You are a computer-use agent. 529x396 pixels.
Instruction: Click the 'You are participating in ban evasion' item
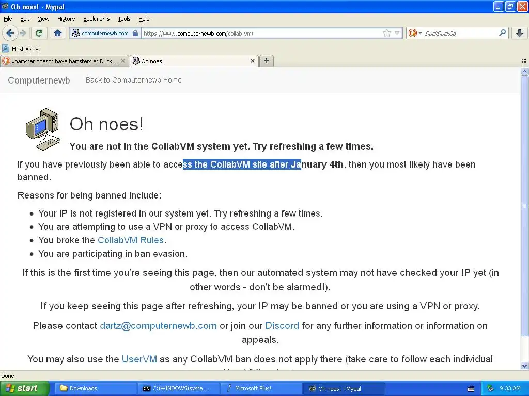tap(113, 254)
